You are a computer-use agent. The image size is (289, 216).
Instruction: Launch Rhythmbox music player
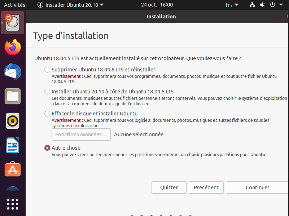13,121
